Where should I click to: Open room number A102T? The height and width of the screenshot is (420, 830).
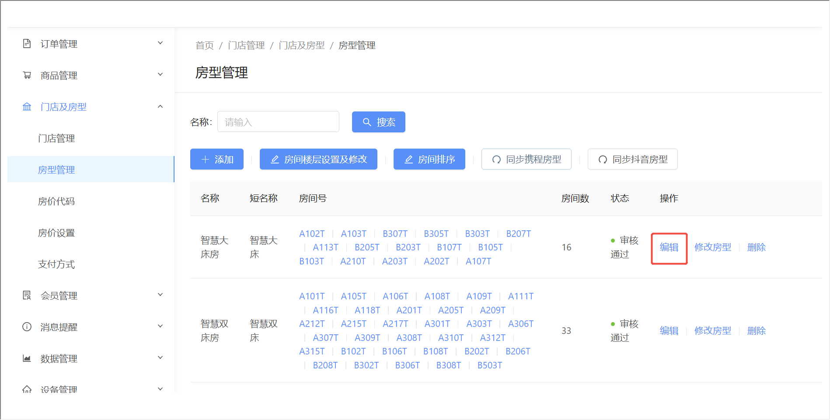312,234
